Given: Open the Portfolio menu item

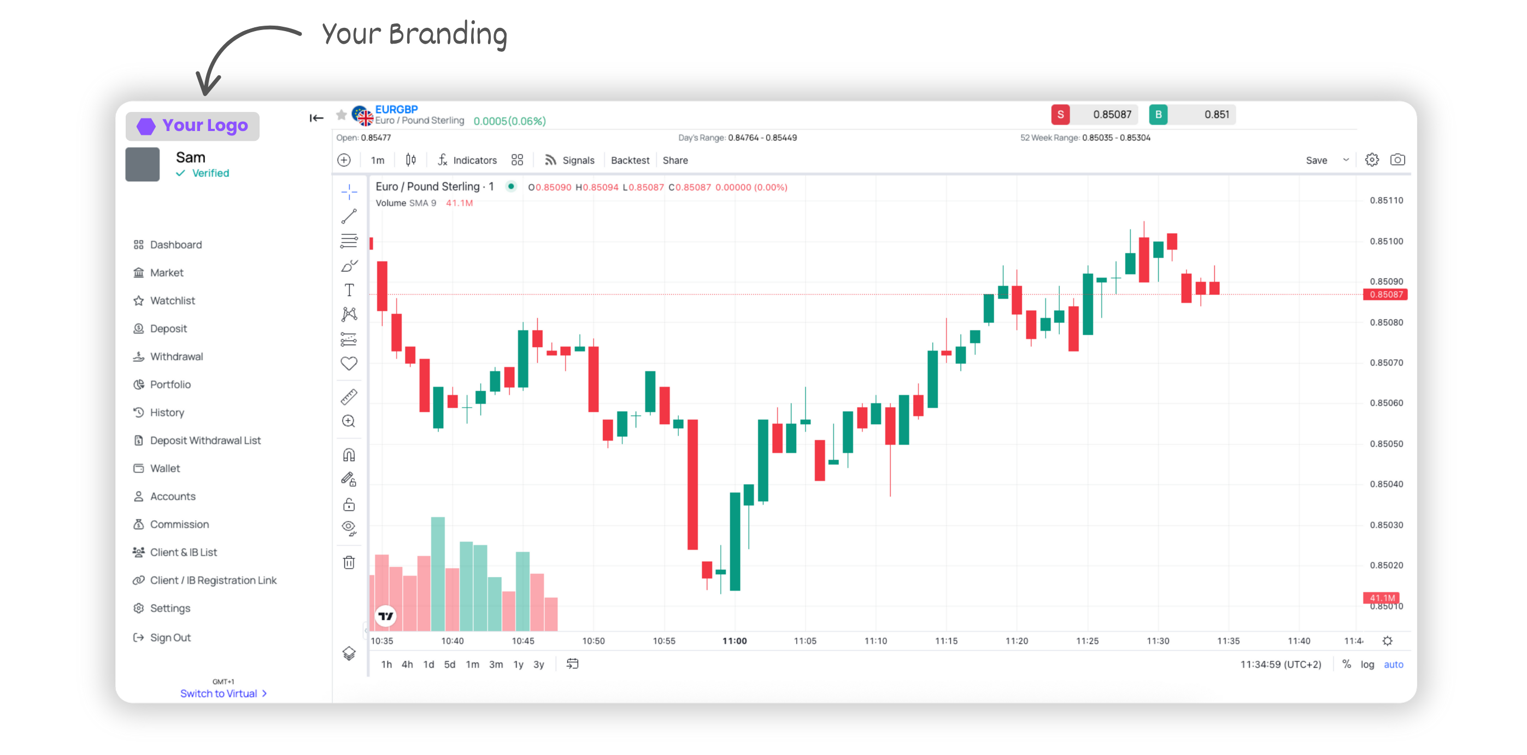Looking at the screenshot, I should tap(170, 385).
